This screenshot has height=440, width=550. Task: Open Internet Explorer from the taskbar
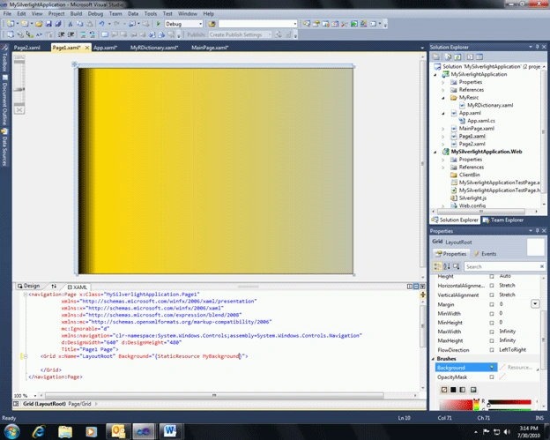pos(38,431)
